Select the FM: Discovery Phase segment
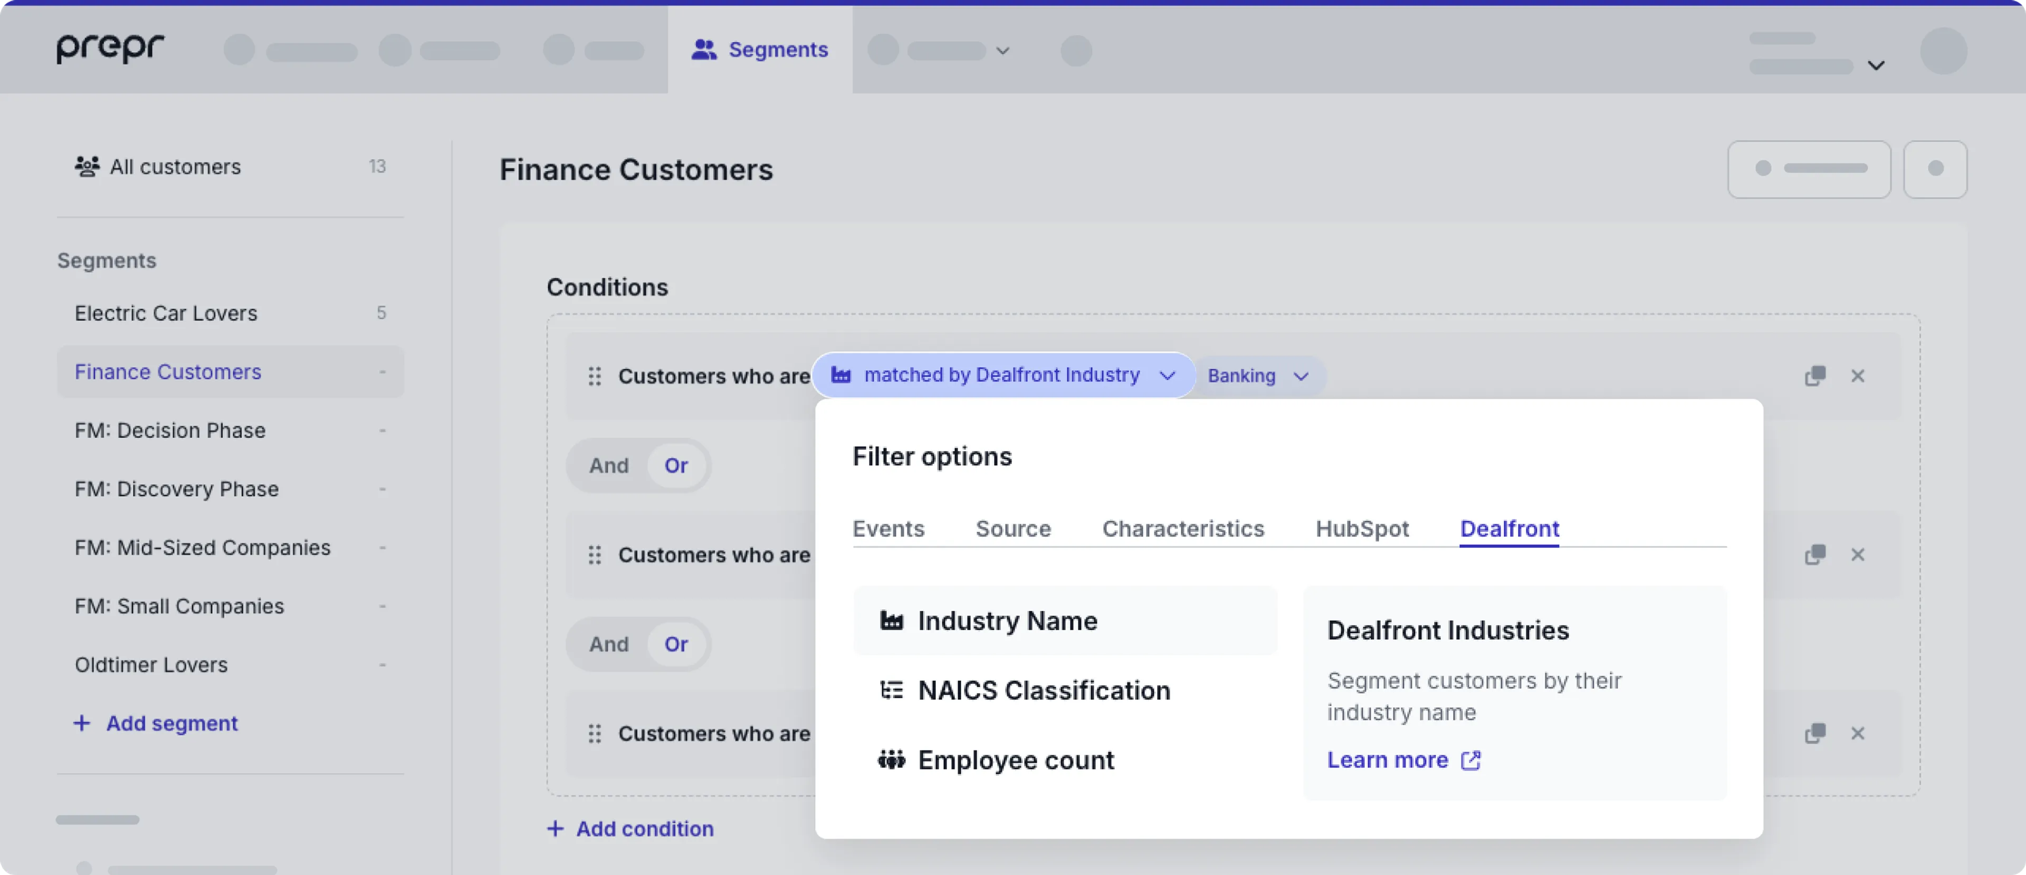 coord(230,488)
